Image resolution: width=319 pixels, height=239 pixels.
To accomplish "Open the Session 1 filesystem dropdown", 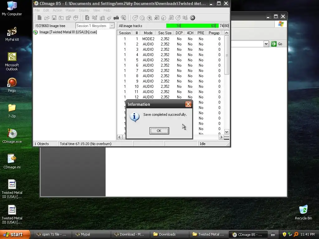I will coord(112,26).
